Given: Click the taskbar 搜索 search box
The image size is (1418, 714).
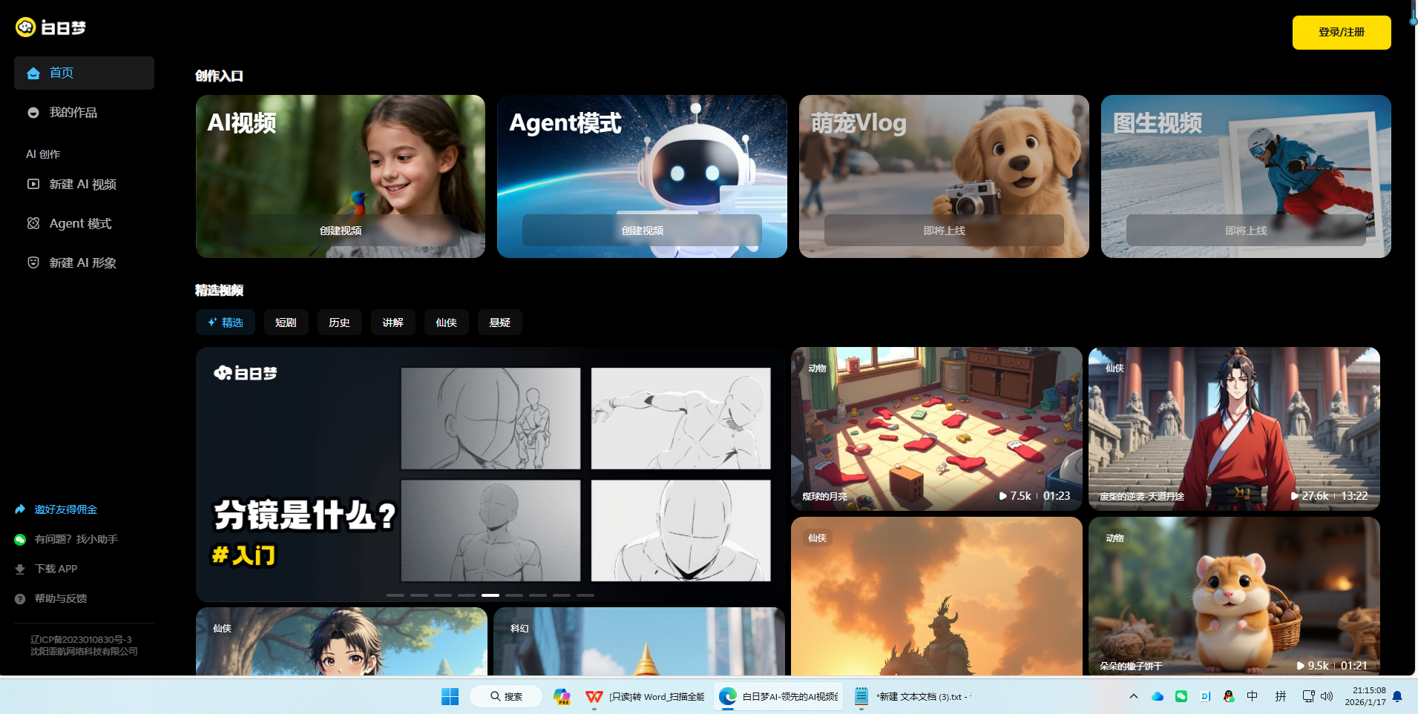Looking at the screenshot, I should click(x=506, y=696).
